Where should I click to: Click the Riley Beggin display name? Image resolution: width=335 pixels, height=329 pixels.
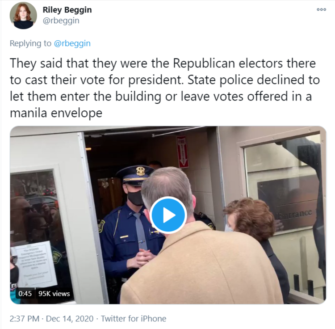tap(67, 10)
